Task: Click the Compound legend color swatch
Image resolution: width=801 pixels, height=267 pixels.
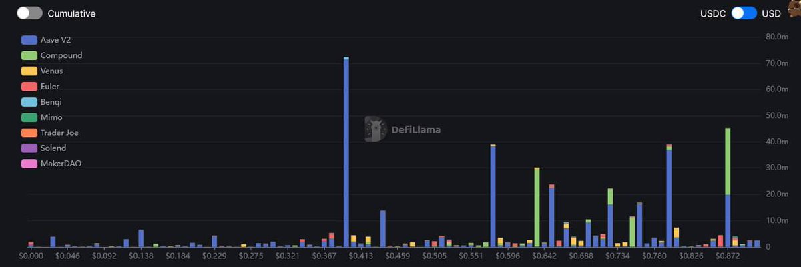Action: pyautogui.click(x=29, y=55)
